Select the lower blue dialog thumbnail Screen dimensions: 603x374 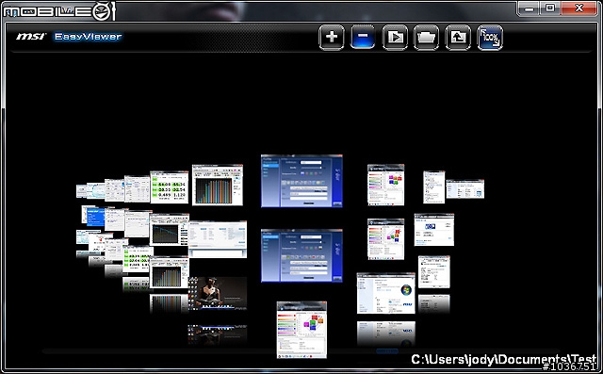pos(301,255)
